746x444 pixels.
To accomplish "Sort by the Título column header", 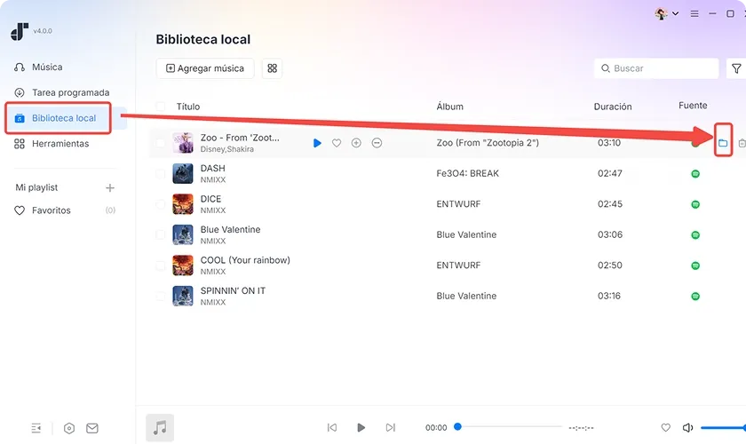I will click(188, 107).
